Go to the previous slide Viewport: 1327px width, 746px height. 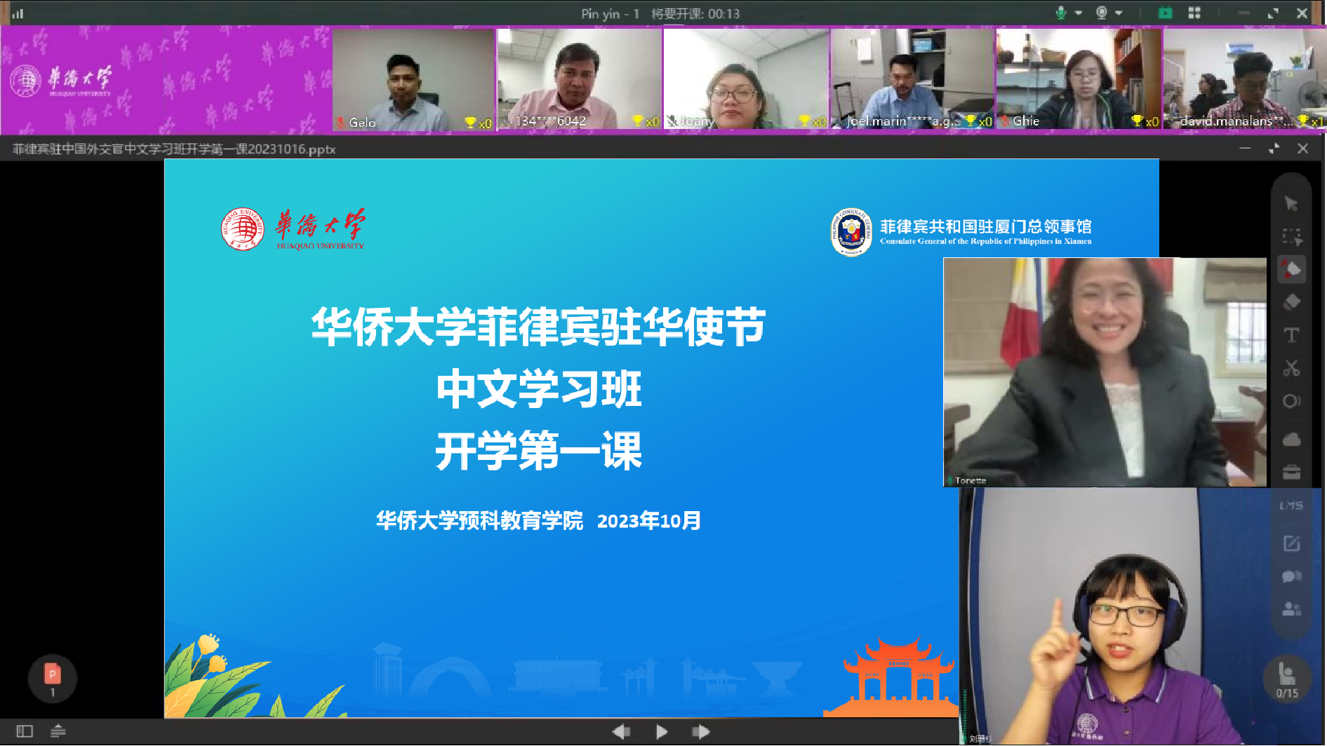pos(620,731)
